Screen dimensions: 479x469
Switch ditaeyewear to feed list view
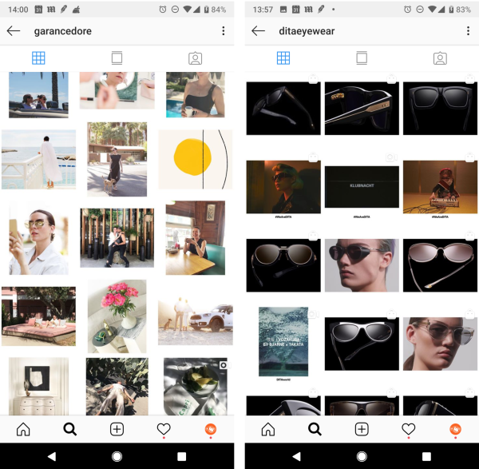[361, 58]
